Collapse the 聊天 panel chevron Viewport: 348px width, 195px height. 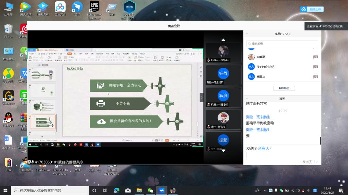click(247, 99)
